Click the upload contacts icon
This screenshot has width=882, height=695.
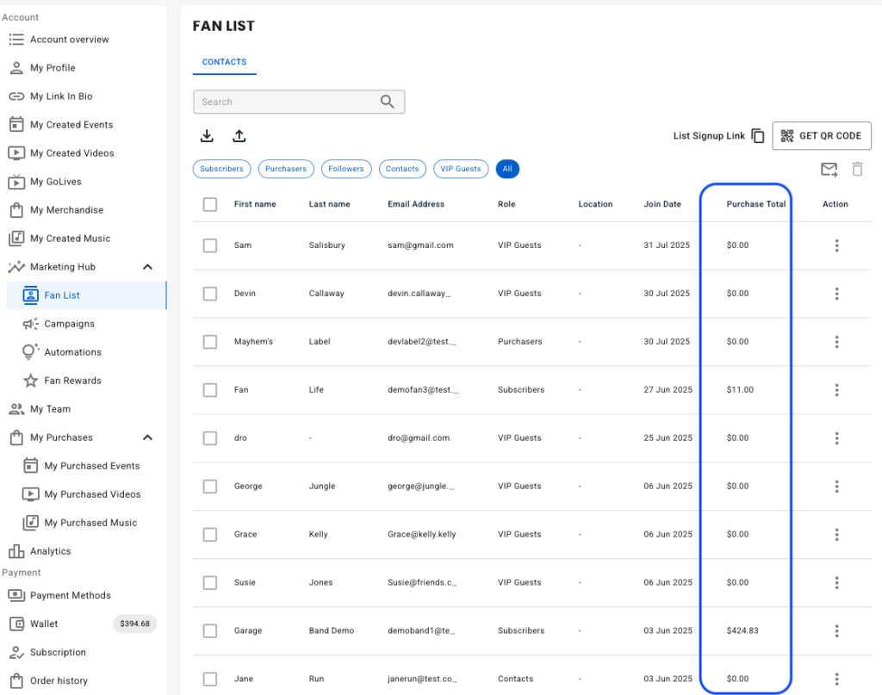(x=239, y=136)
